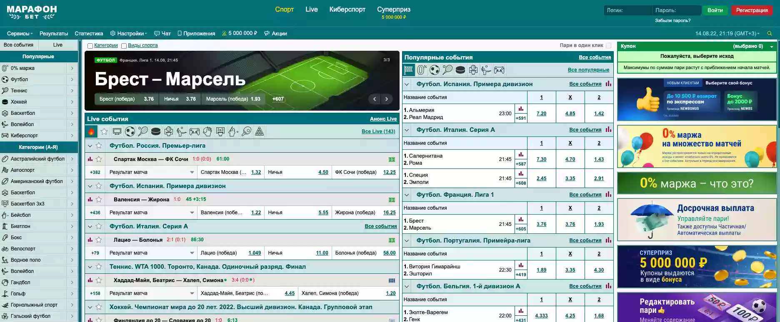Filter Live события by football icon
The image size is (780, 322).
point(130,132)
